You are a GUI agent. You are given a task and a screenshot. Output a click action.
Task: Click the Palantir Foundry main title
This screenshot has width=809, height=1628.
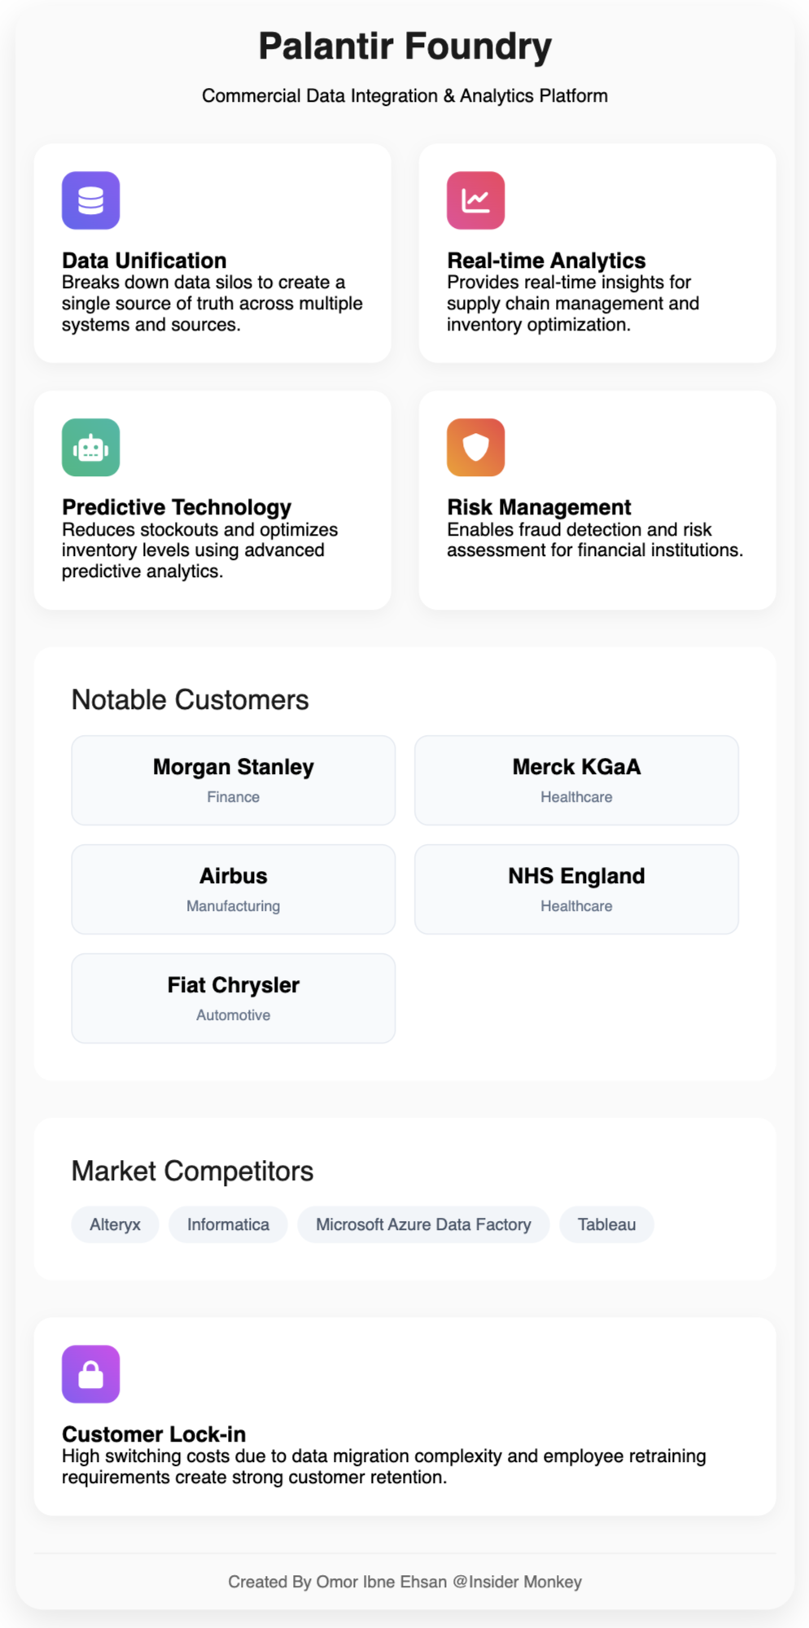click(404, 46)
